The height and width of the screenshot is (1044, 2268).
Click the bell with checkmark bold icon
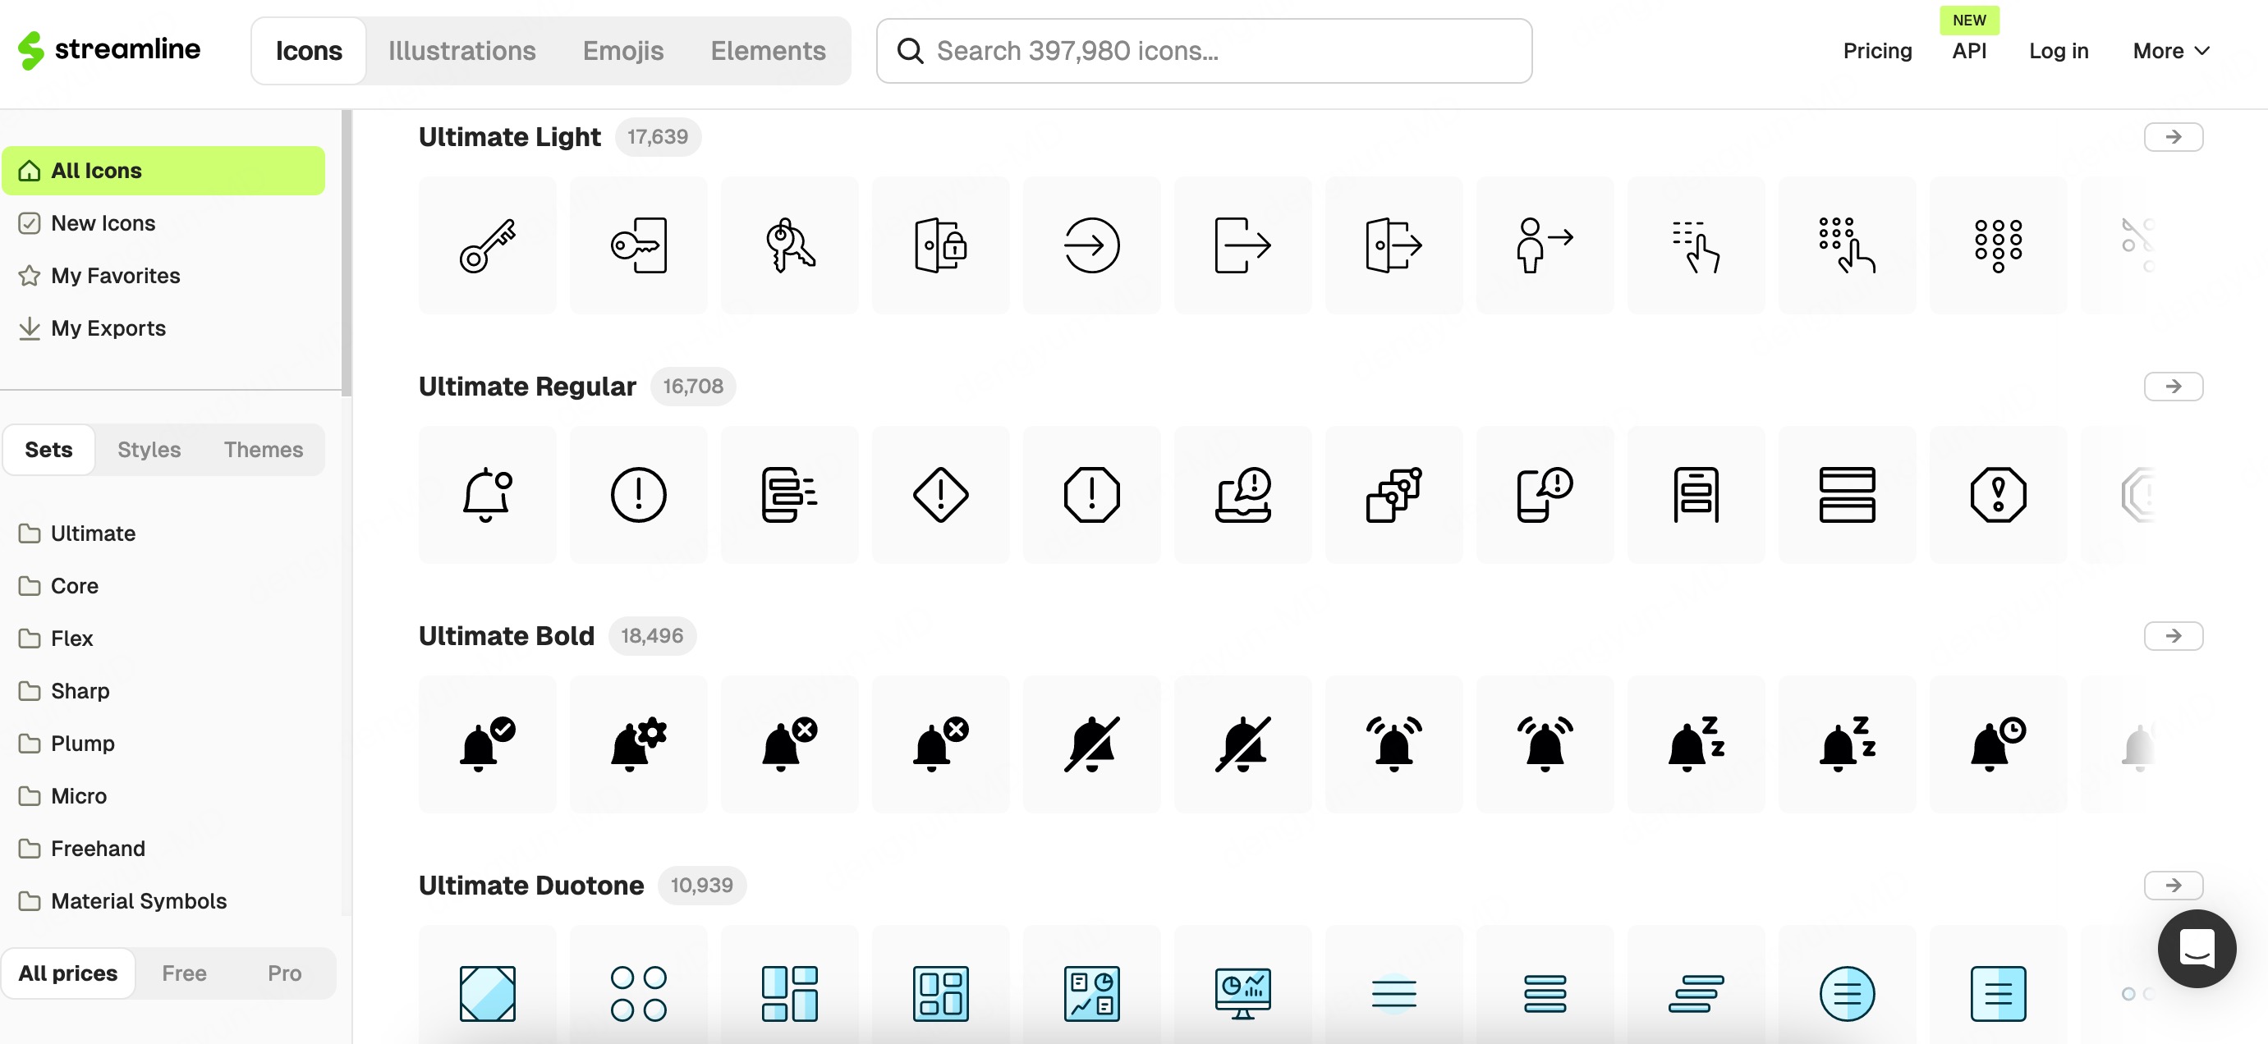pos(487,744)
